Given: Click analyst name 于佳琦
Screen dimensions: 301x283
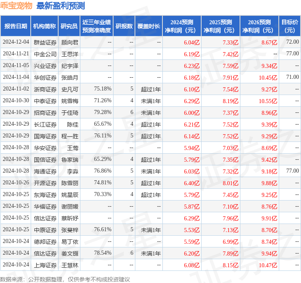Looking at the screenshot, I should pos(70,112).
